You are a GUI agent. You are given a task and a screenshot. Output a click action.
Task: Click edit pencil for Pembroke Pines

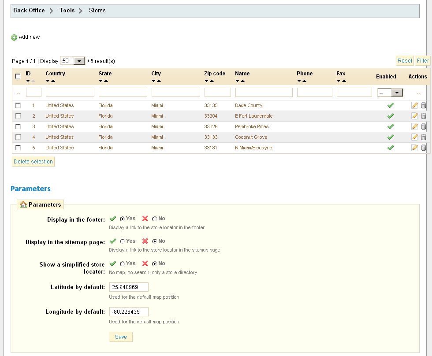pyautogui.click(x=414, y=126)
